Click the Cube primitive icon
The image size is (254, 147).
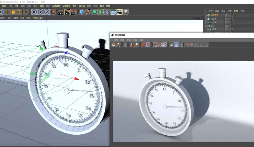point(82,12)
